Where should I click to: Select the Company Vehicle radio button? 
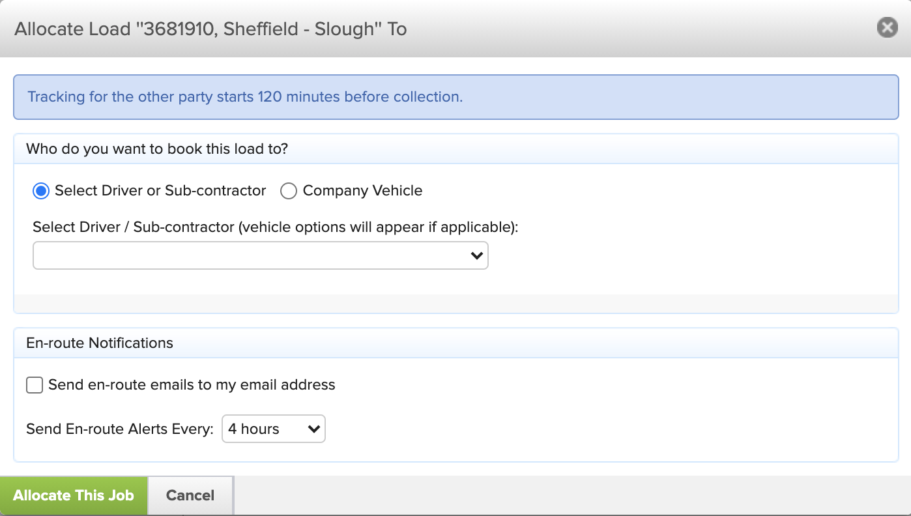tap(289, 191)
